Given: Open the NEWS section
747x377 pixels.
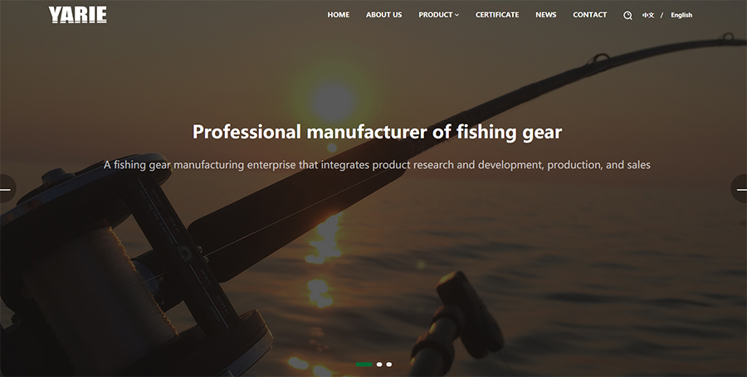Looking at the screenshot, I should pos(546,15).
